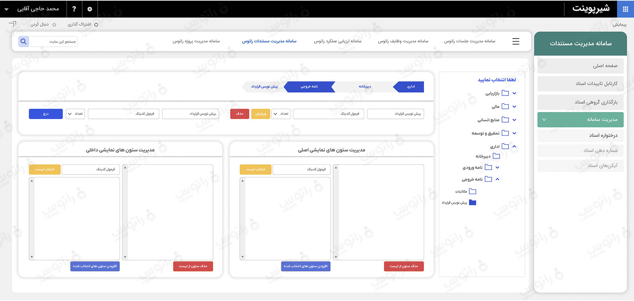Open the SharePoint app launcher grid icon

[625, 9]
